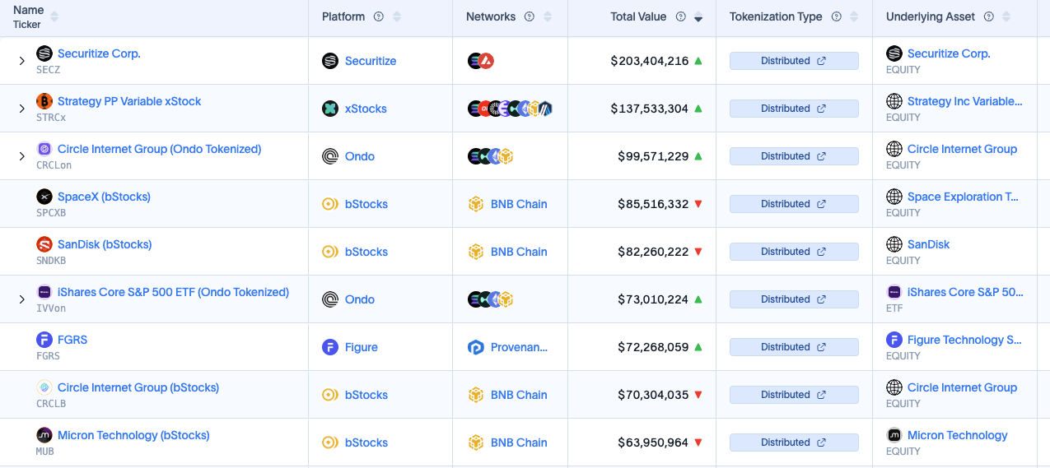
Task: Click the help icon next to Underlying Asset
Action: 989,16
